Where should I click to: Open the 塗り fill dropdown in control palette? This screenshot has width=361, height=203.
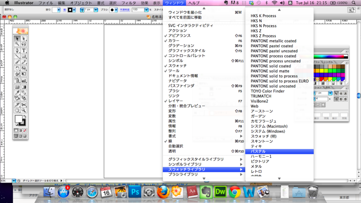[59, 10]
